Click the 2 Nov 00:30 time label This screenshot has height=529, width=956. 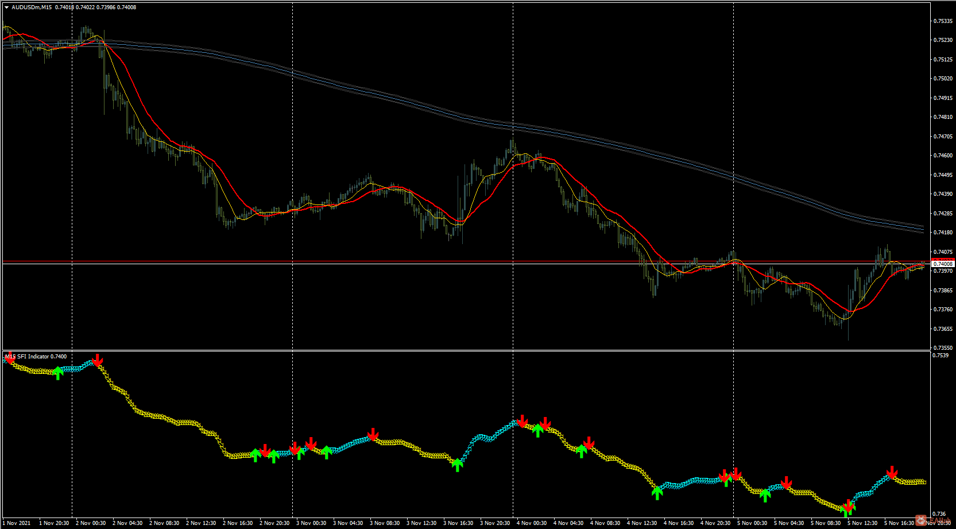point(91,523)
